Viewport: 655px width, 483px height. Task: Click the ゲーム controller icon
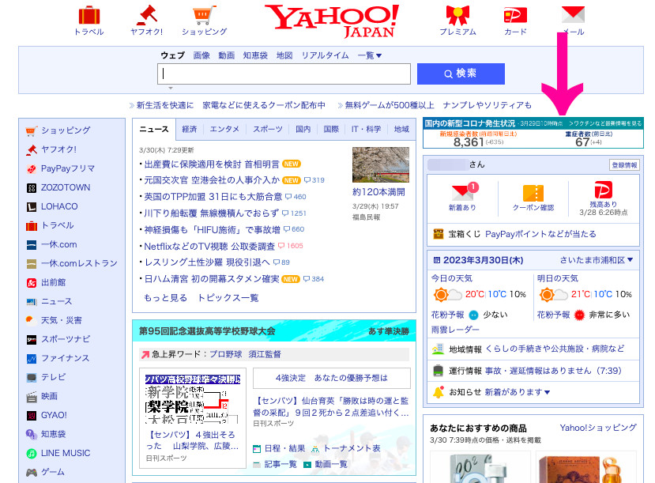pyautogui.click(x=32, y=473)
